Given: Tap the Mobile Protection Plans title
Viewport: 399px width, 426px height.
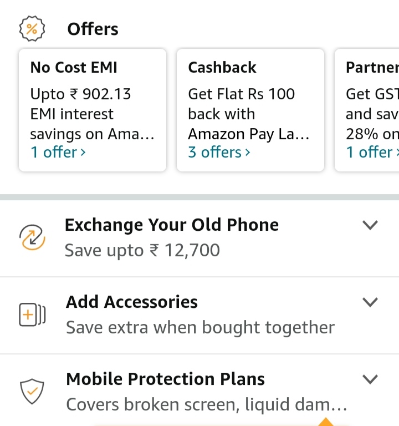Looking at the screenshot, I should [x=165, y=379].
